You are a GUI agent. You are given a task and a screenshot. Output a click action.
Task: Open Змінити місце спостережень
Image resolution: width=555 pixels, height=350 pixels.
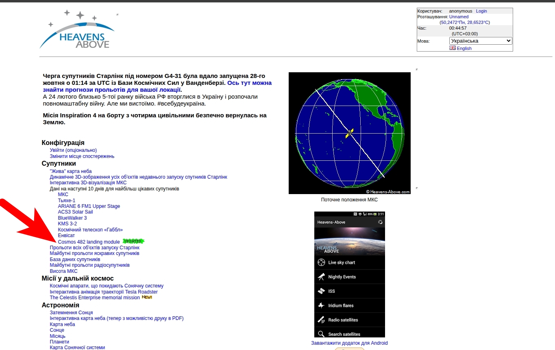click(x=82, y=156)
